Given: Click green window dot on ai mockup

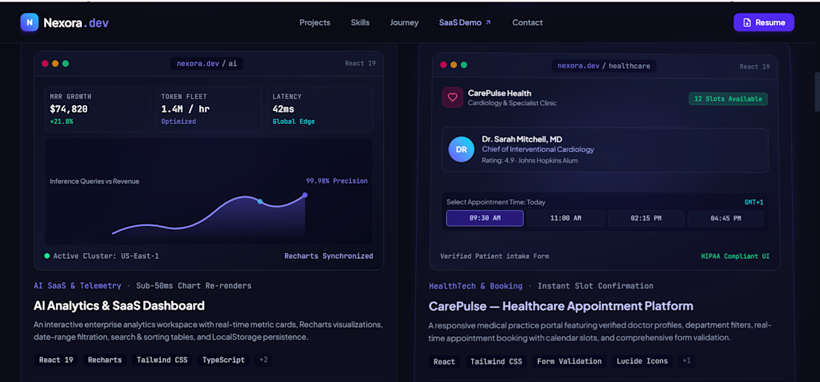Looking at the screenshot, I should 66,63.
